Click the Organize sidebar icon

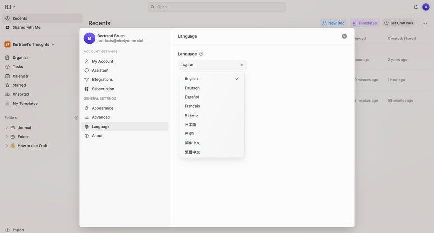pos(7,57)
